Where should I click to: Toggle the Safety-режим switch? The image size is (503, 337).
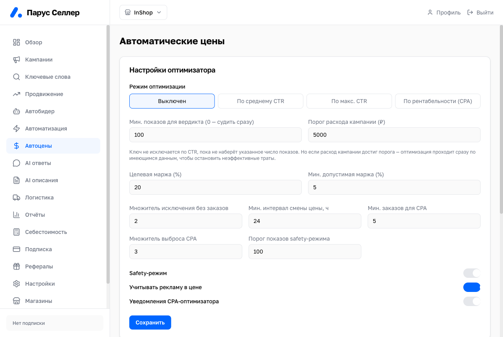472,273
